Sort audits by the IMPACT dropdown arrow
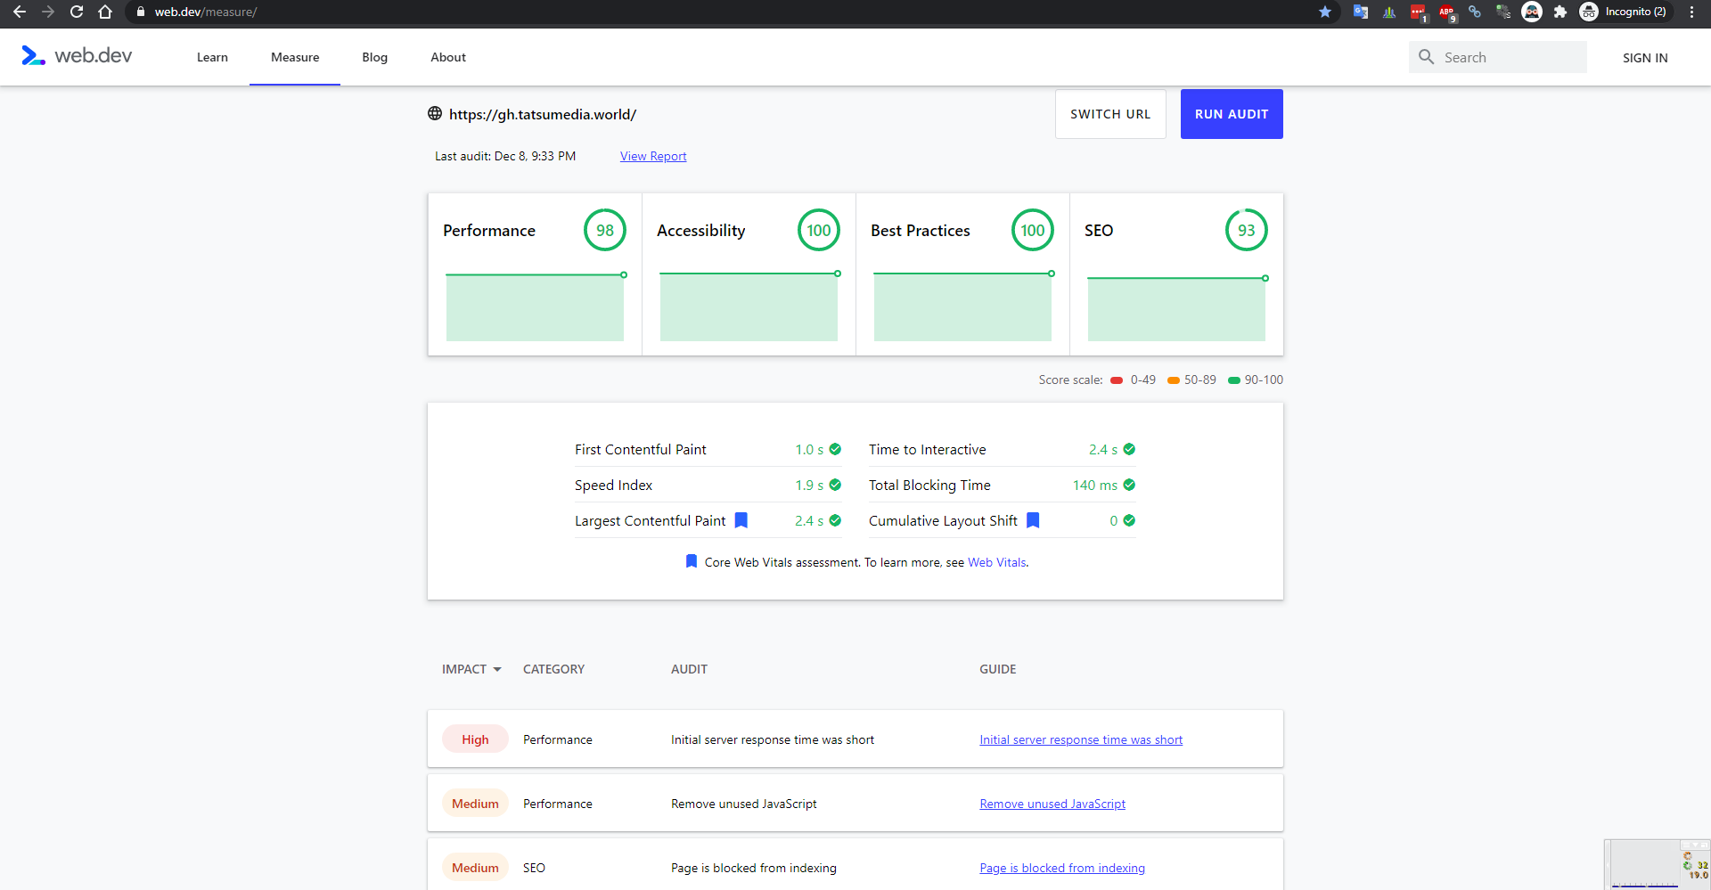The height and width of the screenshot is (890, 1711). pyautogui.click(x=497, y=669)
